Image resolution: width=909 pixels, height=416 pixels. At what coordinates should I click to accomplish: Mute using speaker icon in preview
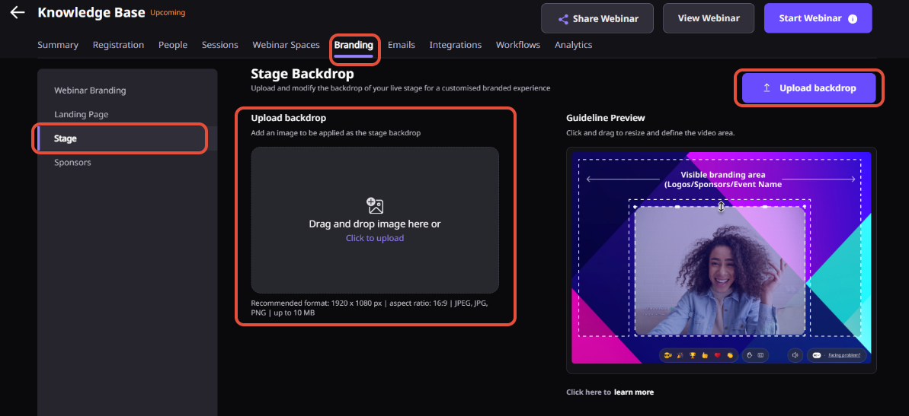tap(795, 355)
